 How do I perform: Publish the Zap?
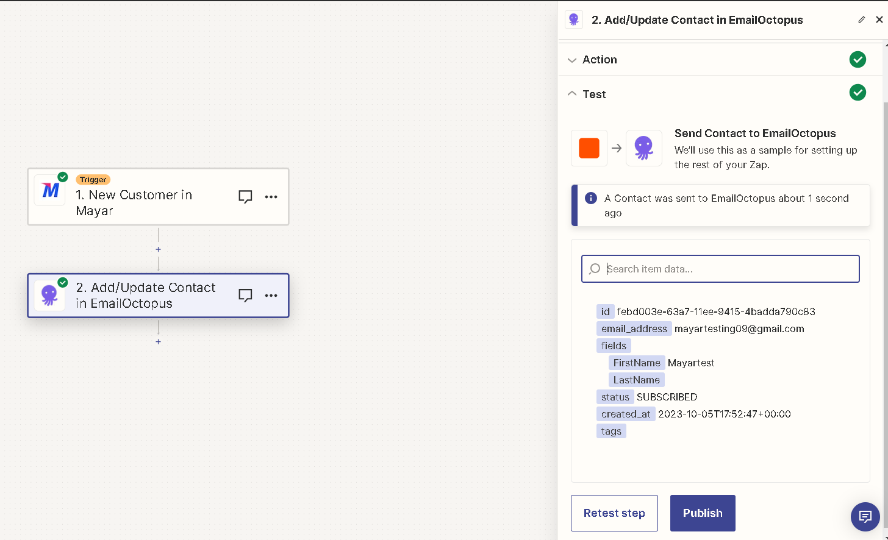tap(703, 513)
